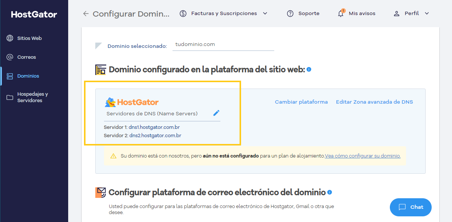The width and height of the screenshot is (452, 222).
Task: Click Cambiar plataforma link
Action: pos(301,102)
